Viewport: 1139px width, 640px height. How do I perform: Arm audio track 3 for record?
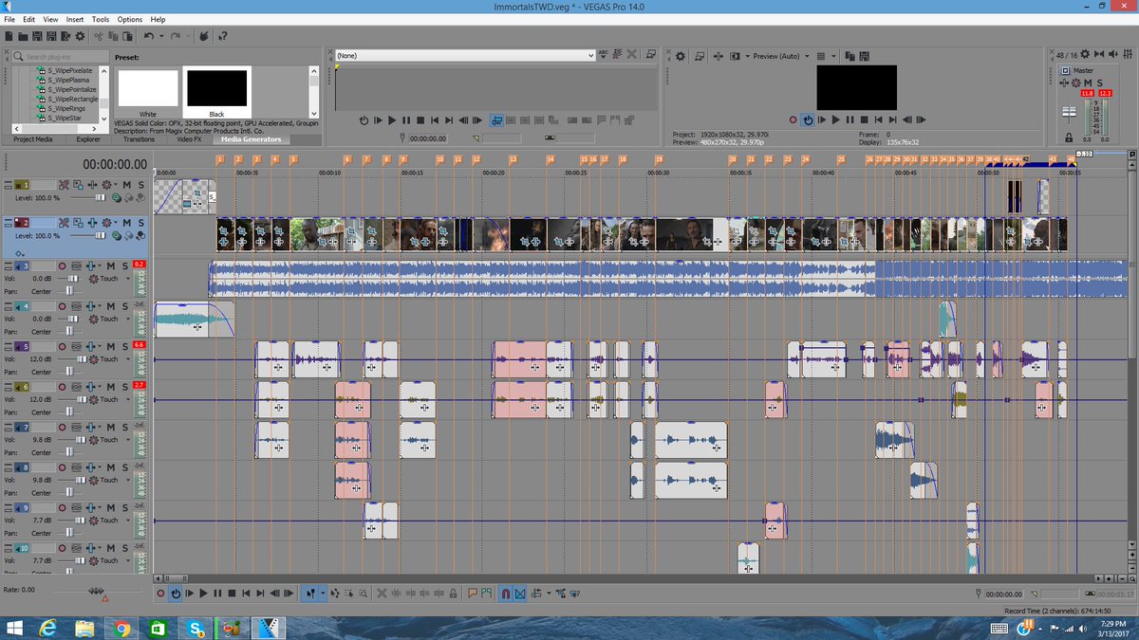click(64, 266)
